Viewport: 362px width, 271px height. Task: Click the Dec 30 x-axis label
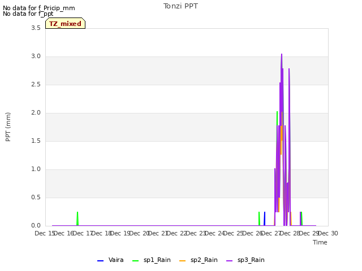tap(328, 233)
